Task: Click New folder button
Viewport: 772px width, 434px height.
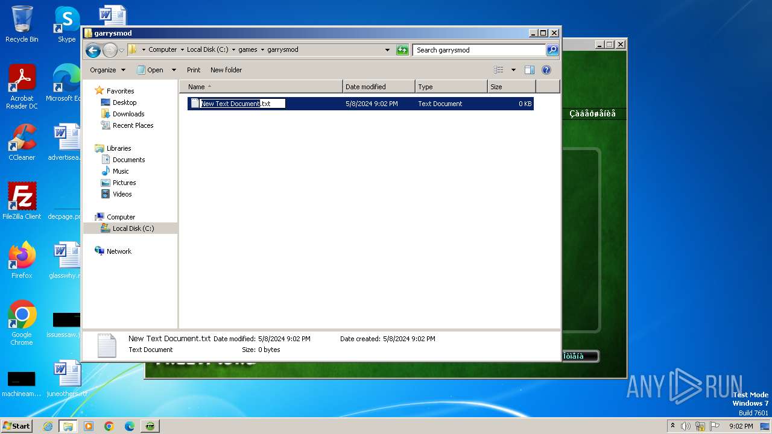Action: [x=226, y=70]
